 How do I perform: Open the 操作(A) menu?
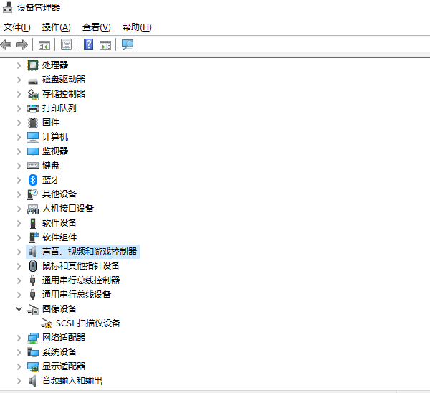click(x=56, y=27)
